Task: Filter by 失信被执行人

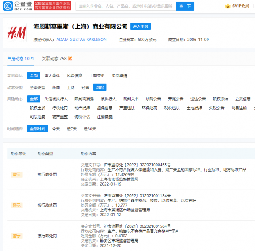Action: (x=56, y=99)
